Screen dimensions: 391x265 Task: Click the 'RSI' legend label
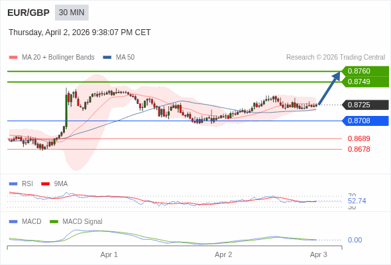click(27, 184)
